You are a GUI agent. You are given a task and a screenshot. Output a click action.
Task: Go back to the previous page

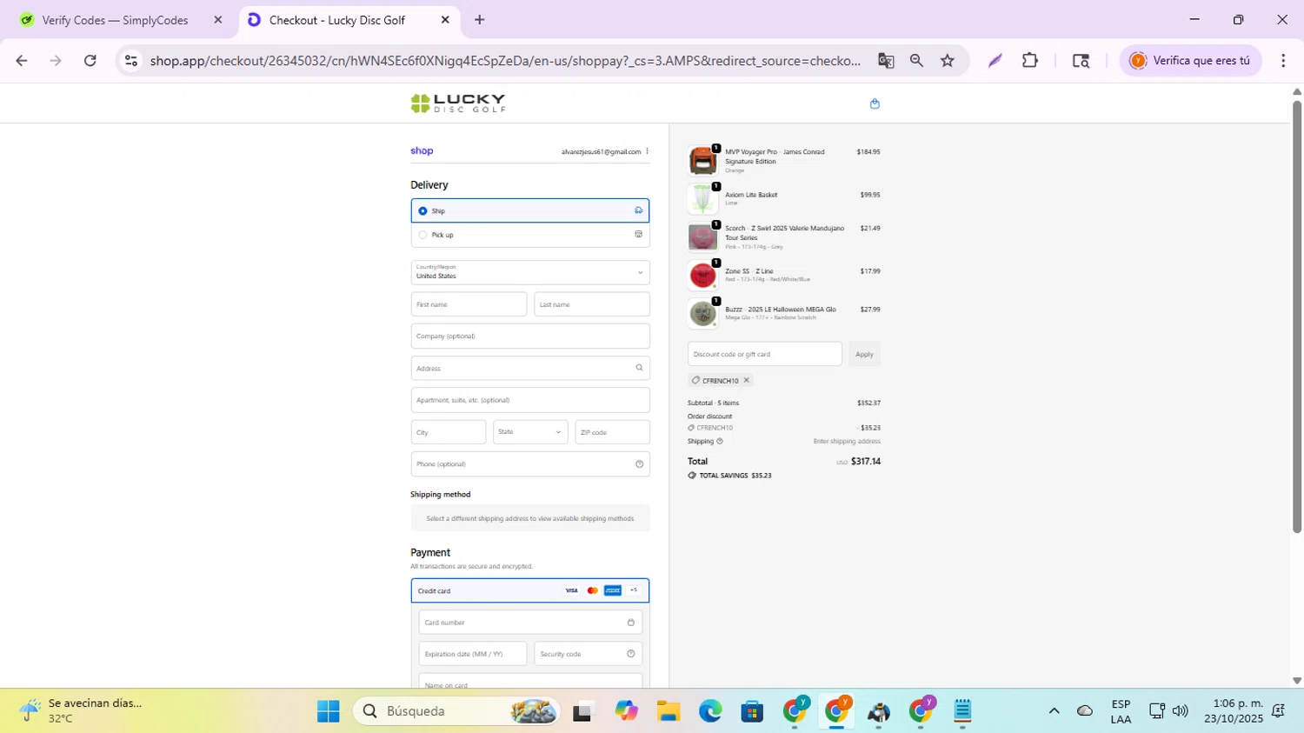point(22,61)
